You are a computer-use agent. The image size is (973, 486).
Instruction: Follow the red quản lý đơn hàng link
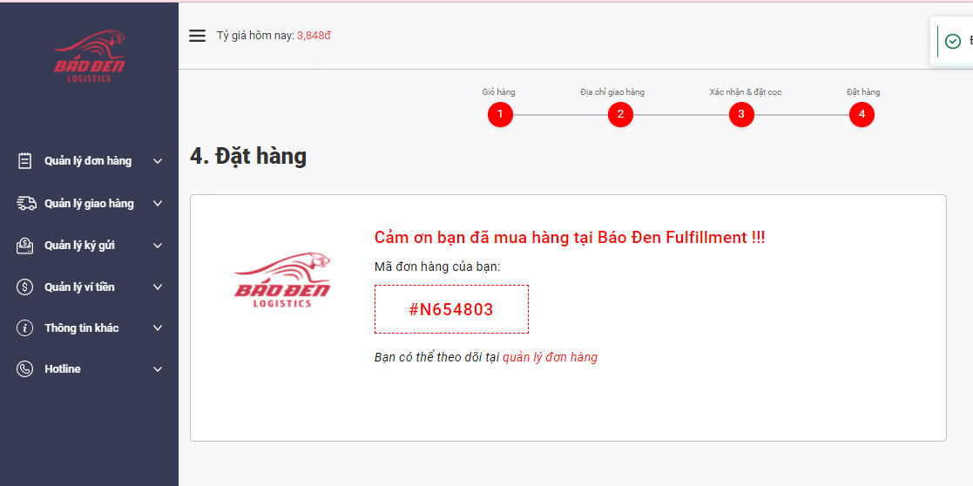point(550,357)
